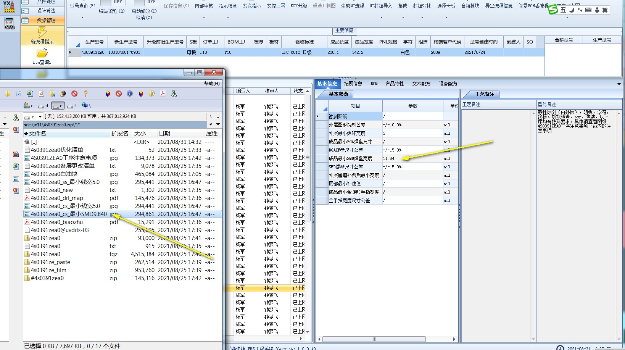
Task: Click the 基本参数 sub-tab
Action: pyautogui.click(x=338, y=94)
